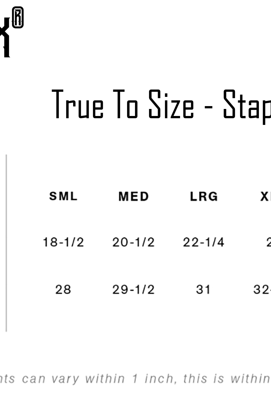The height and width of the screenshot is (404, 271).
Task: Click the 22-1/4 measurement under LRG
Action: [x=204, y=242]
